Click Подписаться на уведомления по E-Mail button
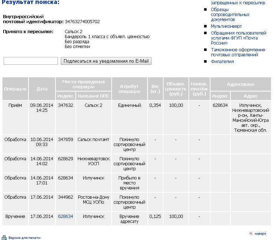Viewport: 277px width, 240px height. pyautogui.click(x=106, y=61)
